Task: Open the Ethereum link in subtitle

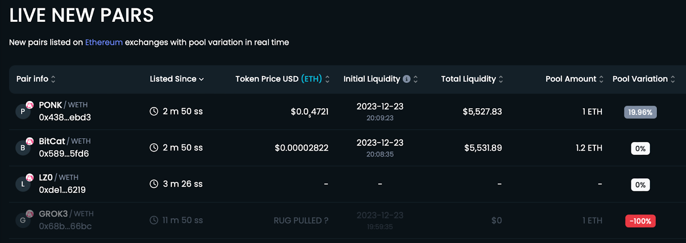Action: click(x=104, y=42)
